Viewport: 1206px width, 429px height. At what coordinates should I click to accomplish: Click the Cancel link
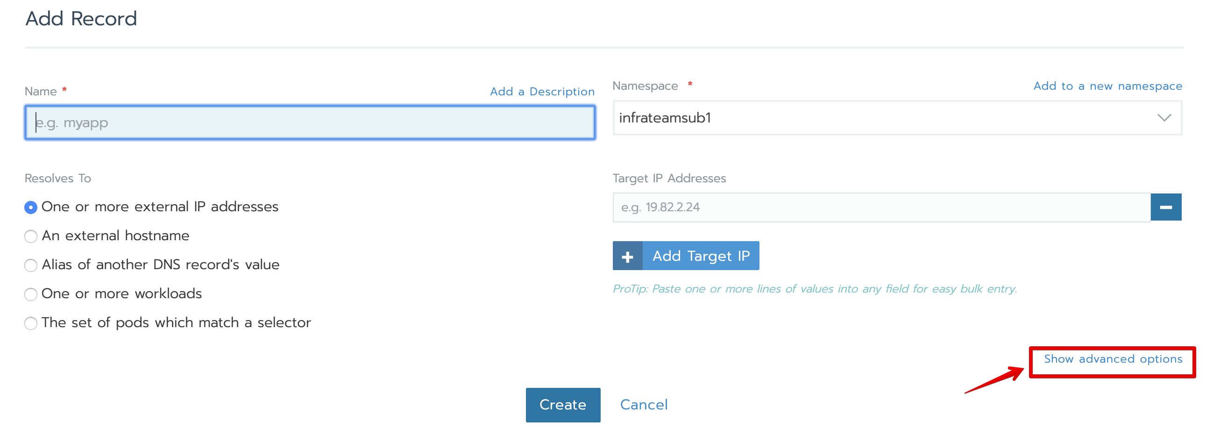pos(644,405)
